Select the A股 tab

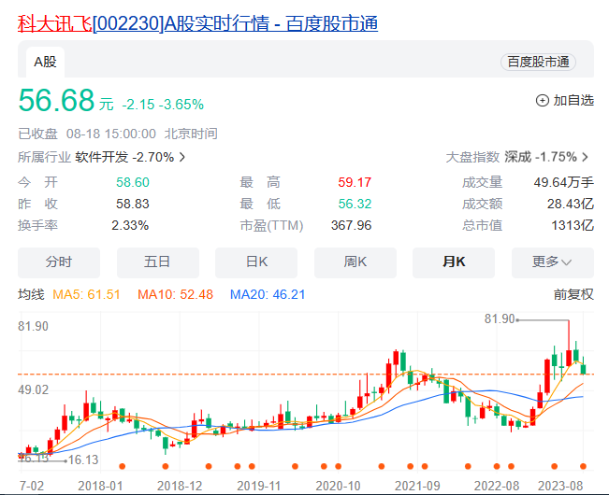45,62
